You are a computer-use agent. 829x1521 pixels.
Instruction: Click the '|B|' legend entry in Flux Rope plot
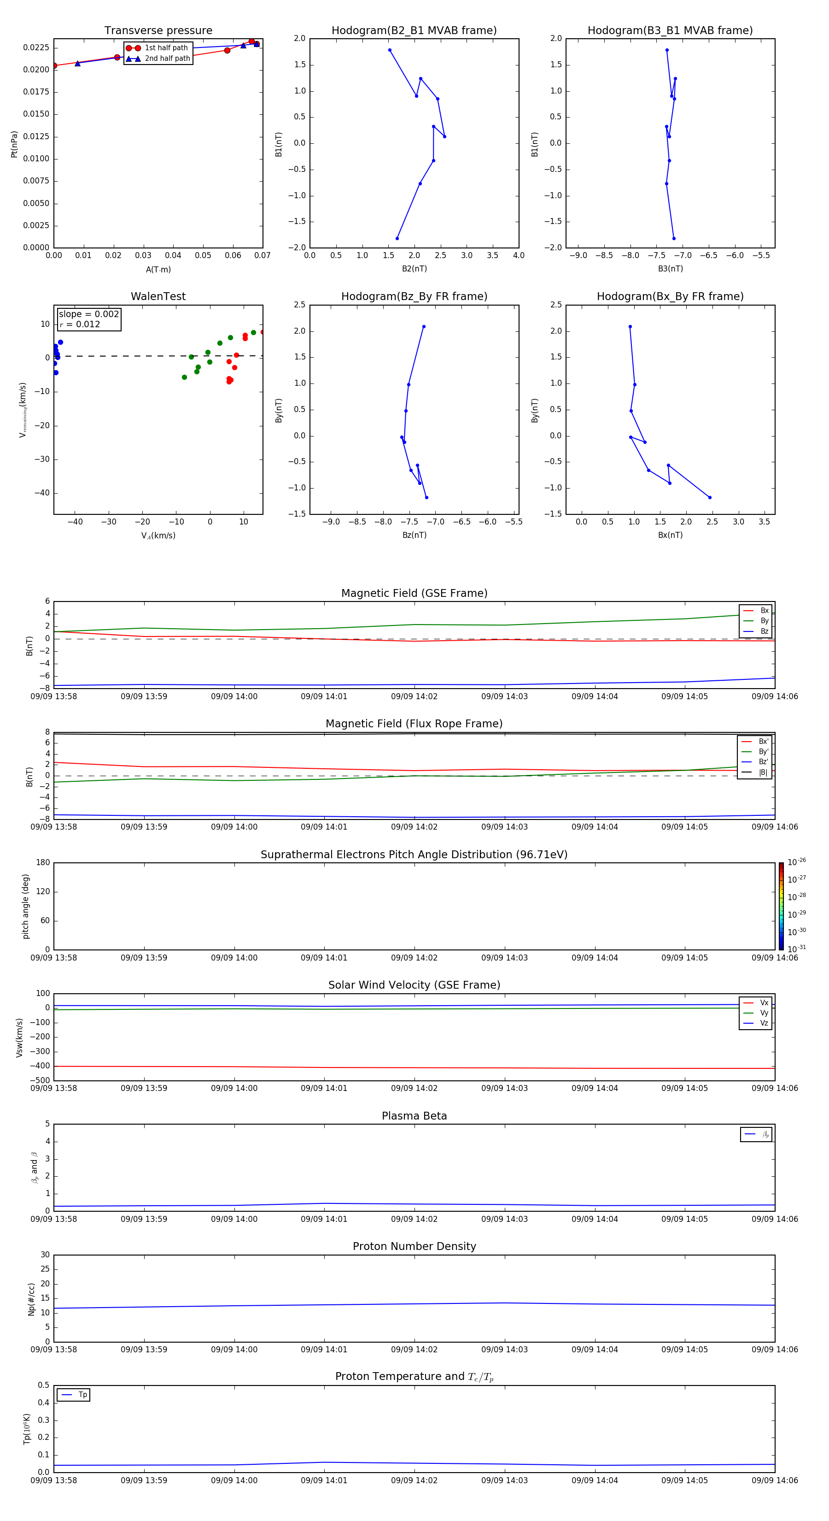coord(755,772)
